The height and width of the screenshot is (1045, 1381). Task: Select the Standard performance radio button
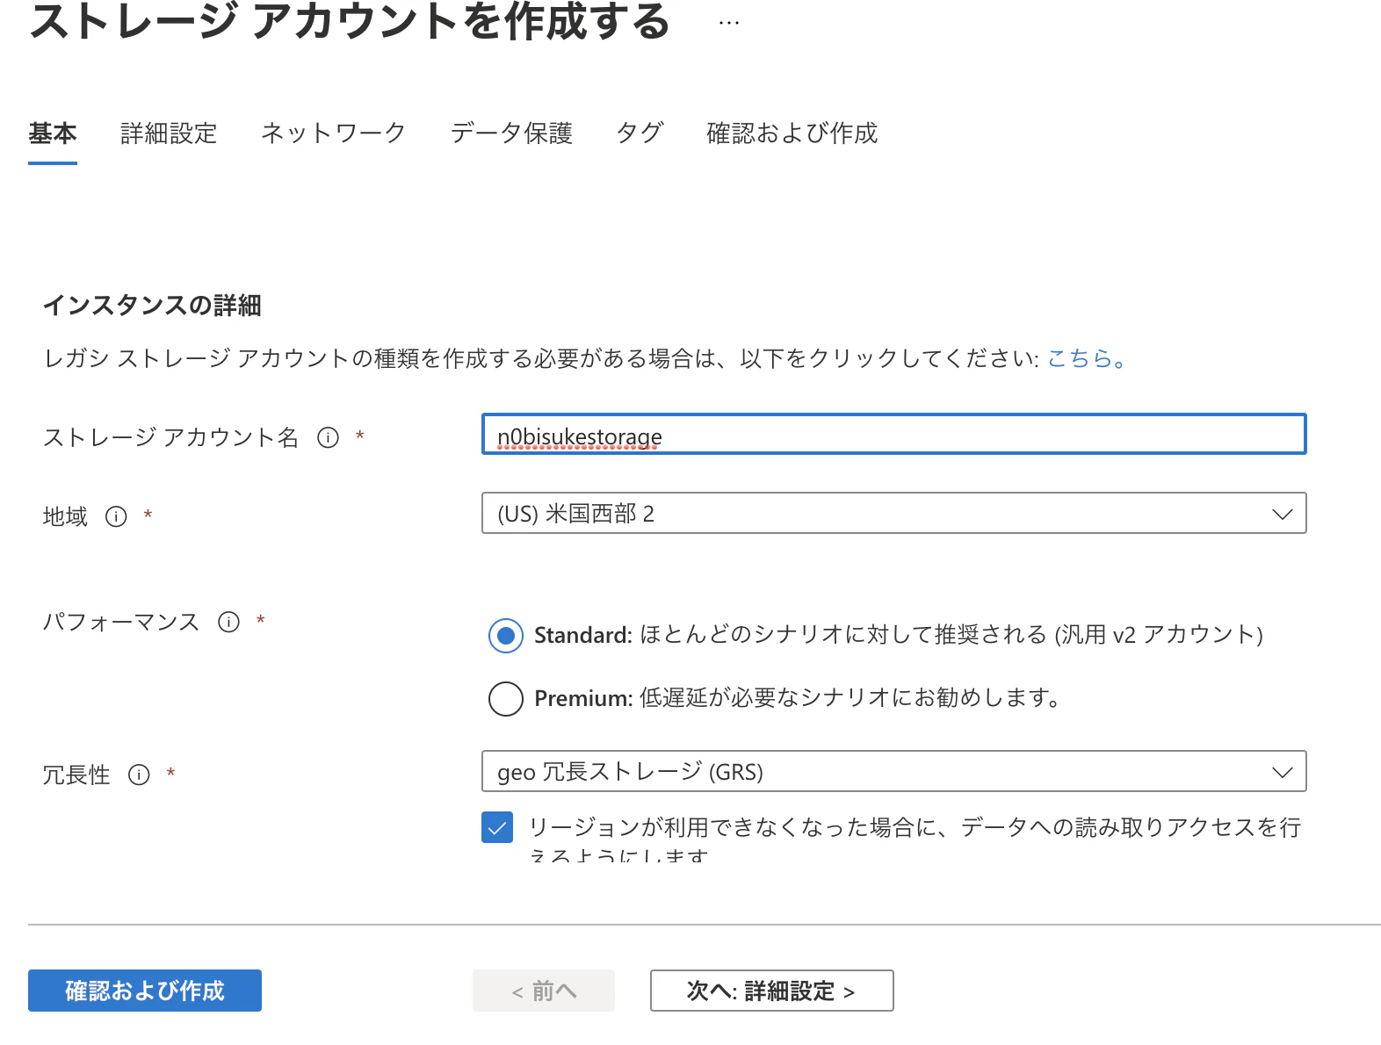pyautogui.click(x=506, y=635)
